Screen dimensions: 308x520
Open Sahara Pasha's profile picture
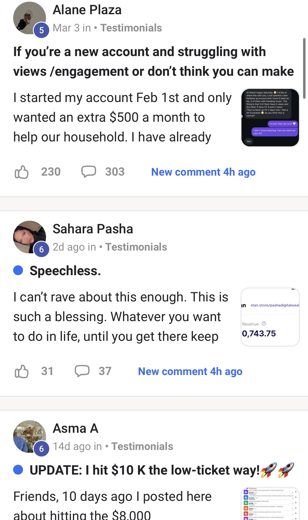click(29, 237)
